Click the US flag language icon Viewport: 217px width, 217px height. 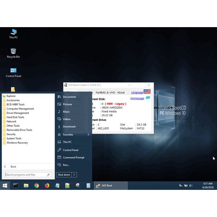(x=147, y=92)
